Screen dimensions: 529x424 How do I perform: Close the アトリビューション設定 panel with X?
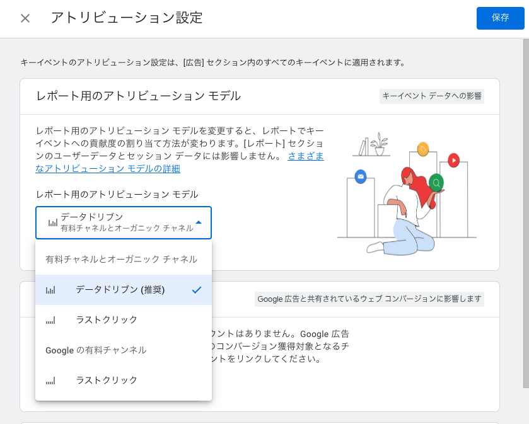[x=25, y=18]
